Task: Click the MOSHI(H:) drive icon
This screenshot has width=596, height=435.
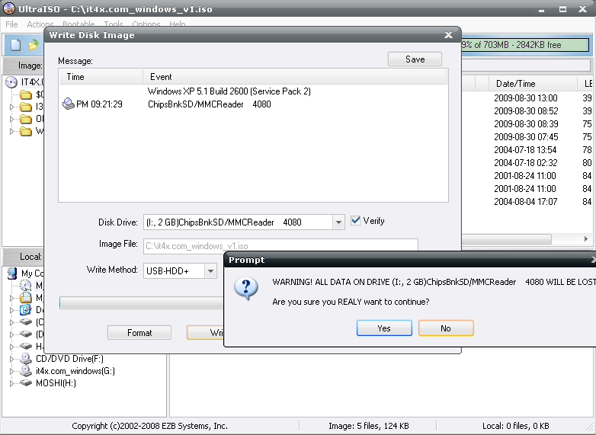Action: (25, 382)
